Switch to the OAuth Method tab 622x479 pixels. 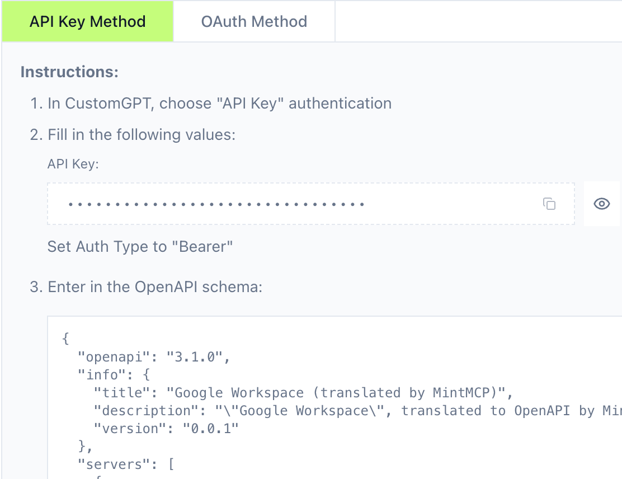point(253,21)
